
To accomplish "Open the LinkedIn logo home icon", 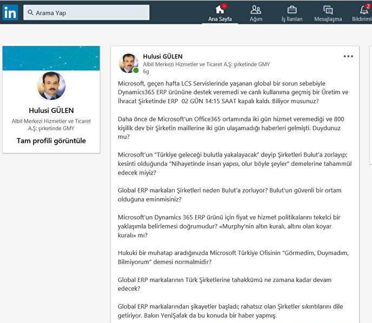I will tap(10, 12).
